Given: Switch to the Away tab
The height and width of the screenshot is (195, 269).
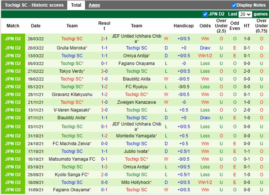Looking at the screenshot, I should pos(94,5).
